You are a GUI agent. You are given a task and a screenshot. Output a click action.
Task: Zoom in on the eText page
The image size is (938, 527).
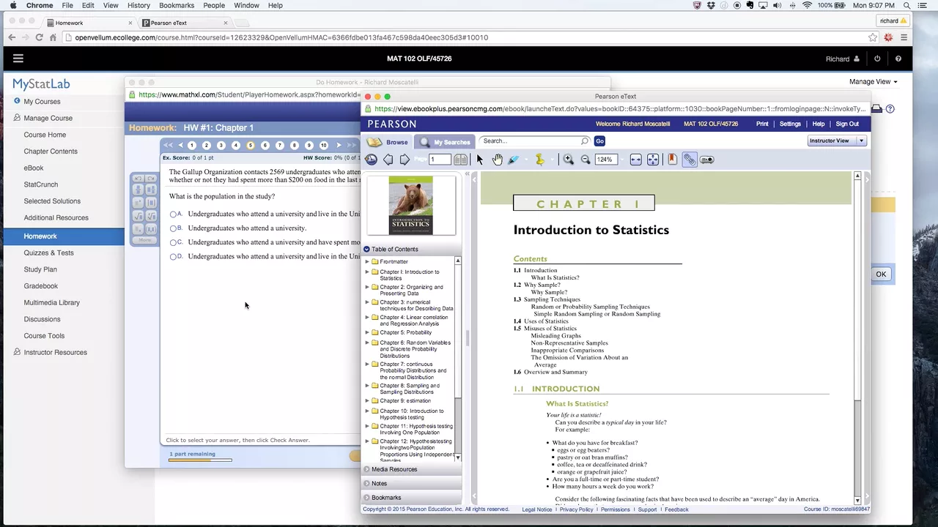(x=569, y=160)
